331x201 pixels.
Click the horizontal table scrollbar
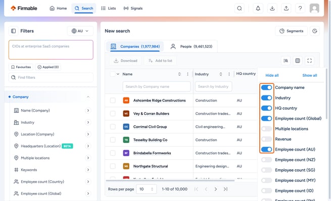click(170, 180)
